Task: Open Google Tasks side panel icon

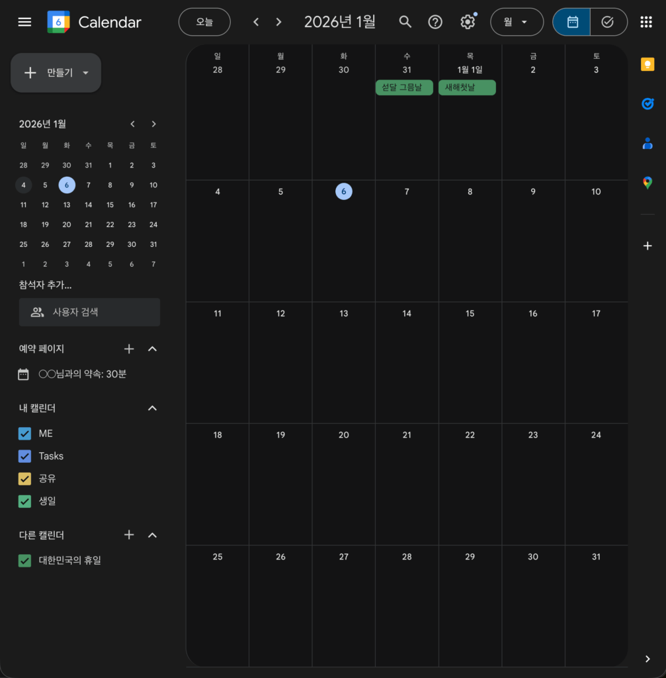Action: (x=647, y=104)
